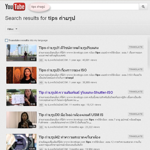Screen dimensions: 150x150
Task: Open iLoveToGoDotCOM channel on 40,681 views result
Action: coord(58,60)
